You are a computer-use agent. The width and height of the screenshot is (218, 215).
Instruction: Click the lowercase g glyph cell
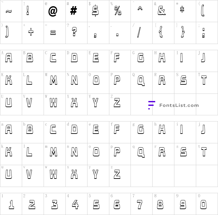pos(142,132)
